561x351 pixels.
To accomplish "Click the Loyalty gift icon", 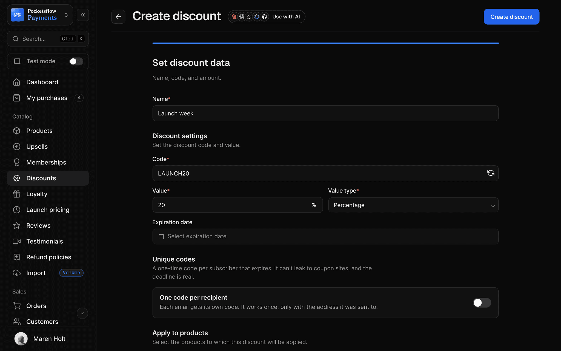I will tap(17, 194).
